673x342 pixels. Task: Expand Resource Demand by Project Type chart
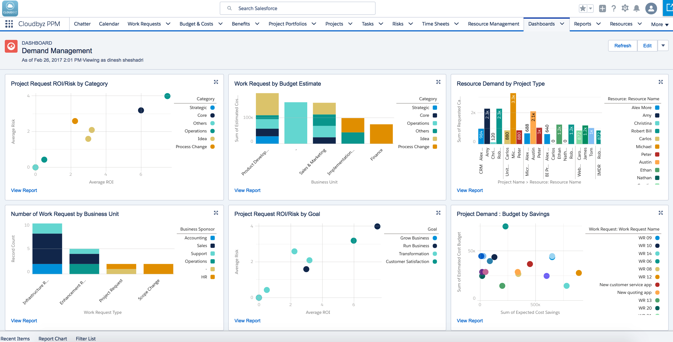[x=661, y=82]
